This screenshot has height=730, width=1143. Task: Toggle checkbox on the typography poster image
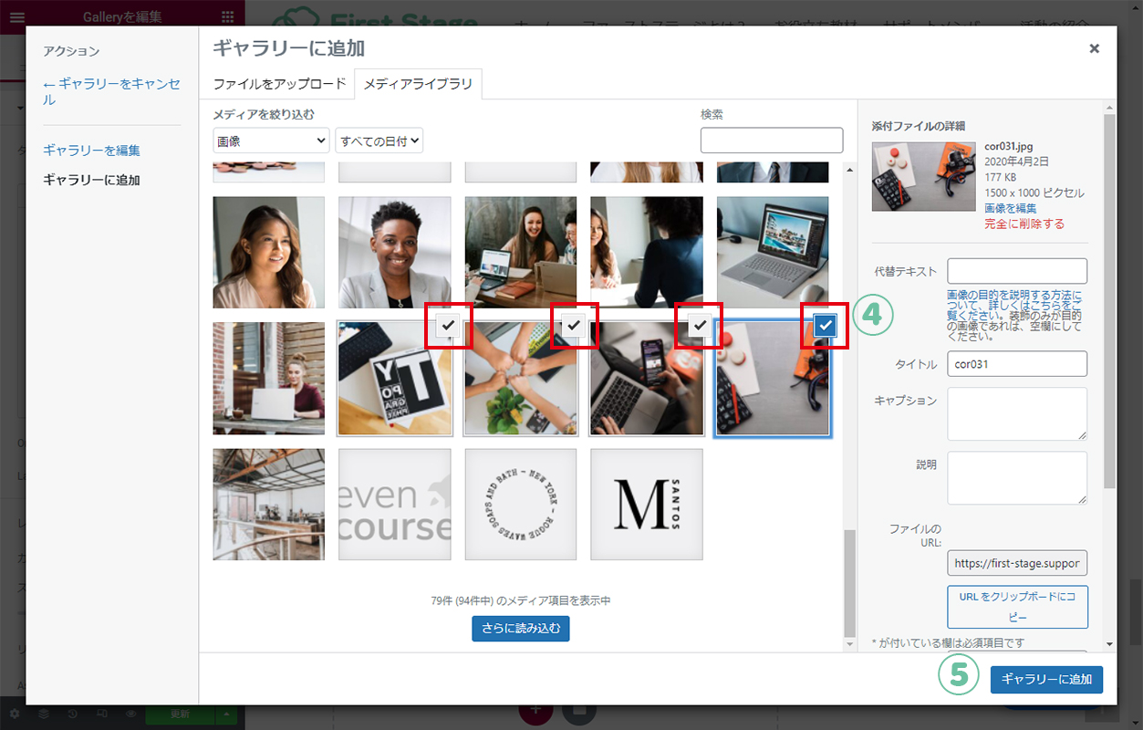tap(449, 325)
